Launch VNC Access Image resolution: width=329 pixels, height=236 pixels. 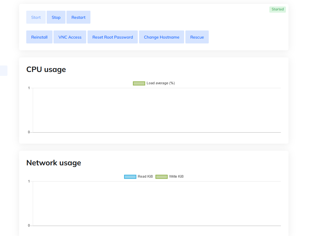point(70,37)
